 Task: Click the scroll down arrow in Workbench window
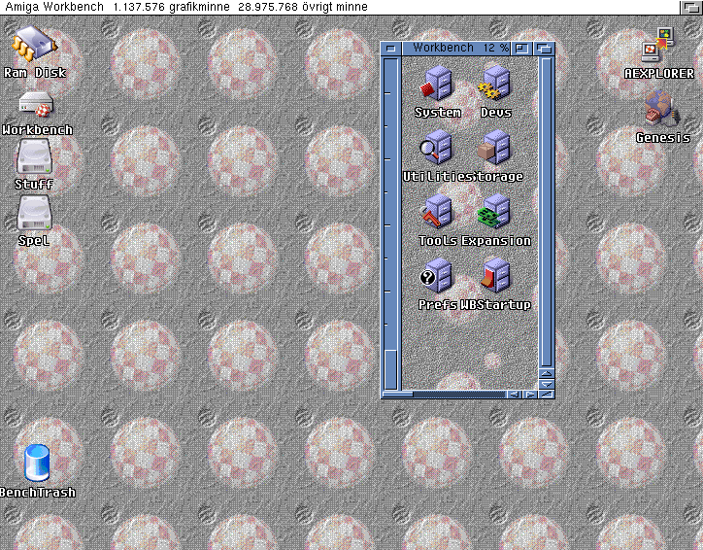click(546, 384)
